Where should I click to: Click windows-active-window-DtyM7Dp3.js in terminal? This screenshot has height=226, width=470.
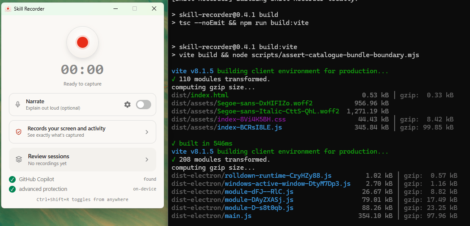(x=288, y=183)
